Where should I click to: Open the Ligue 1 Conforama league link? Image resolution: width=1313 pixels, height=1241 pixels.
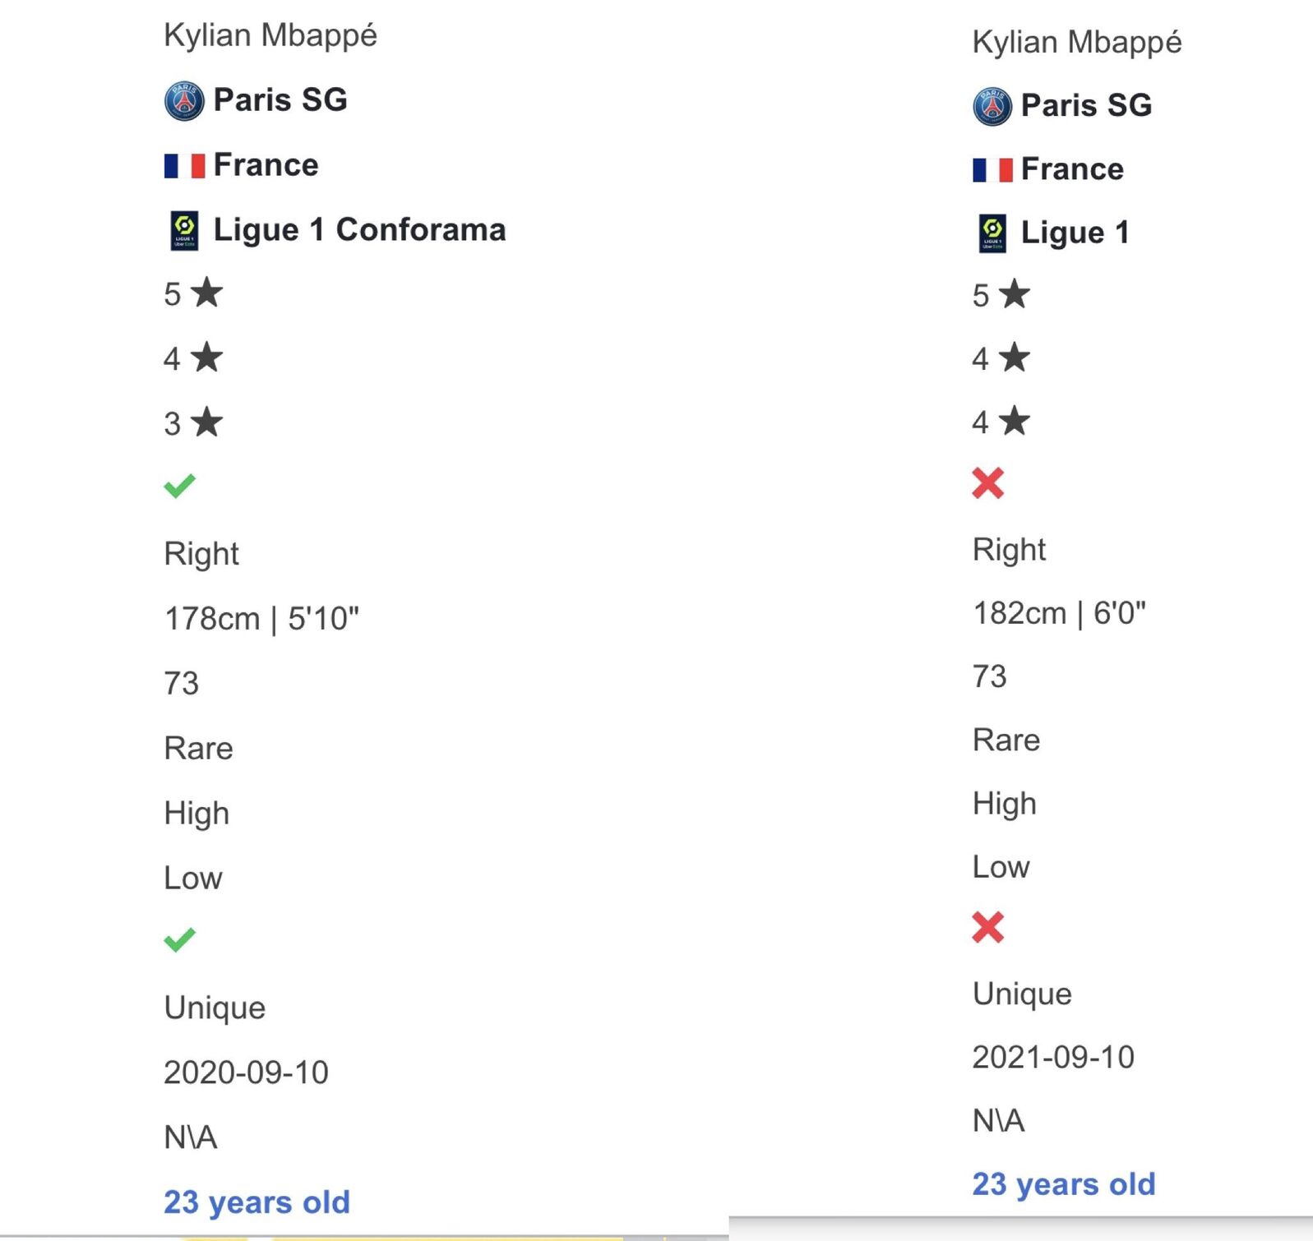pyautogui.click(x=359, y=230)
